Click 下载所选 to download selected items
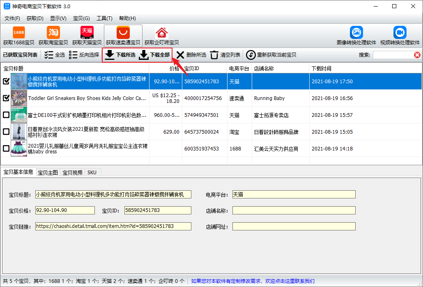The width and height of the screenshot is (423, 287). point(120,55)
